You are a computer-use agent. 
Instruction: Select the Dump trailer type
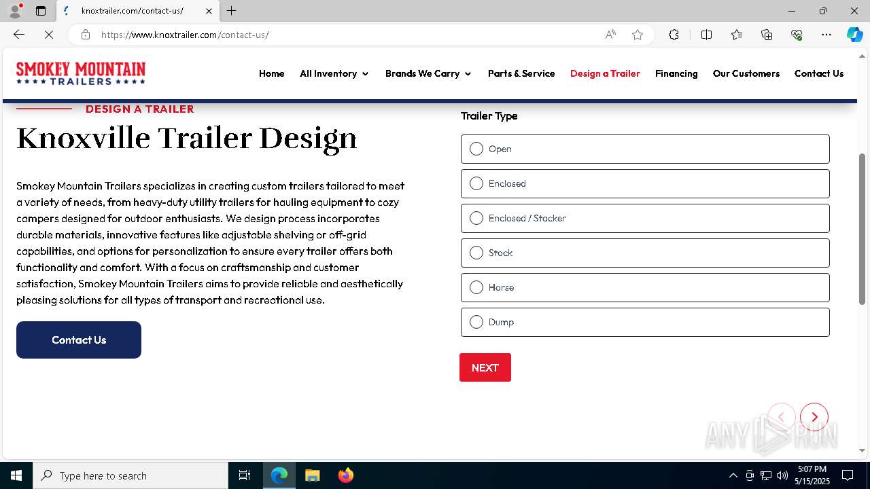(x=645, y=322)
